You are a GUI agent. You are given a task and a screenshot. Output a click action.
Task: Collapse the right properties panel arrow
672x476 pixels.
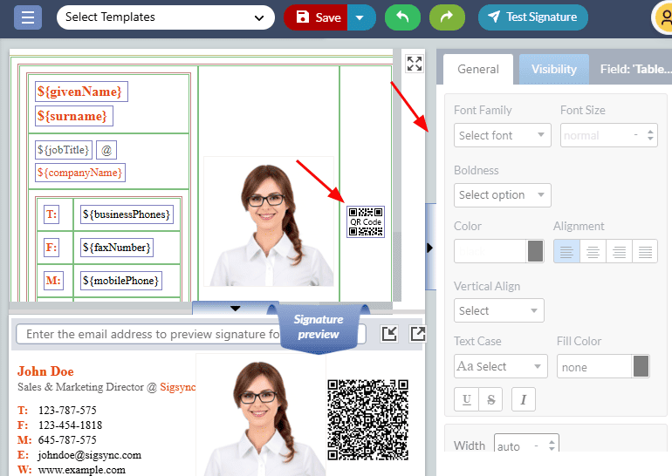click(x=429, y=248)
